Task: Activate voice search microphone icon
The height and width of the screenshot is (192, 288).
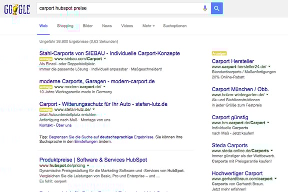Action: (205, 8)
